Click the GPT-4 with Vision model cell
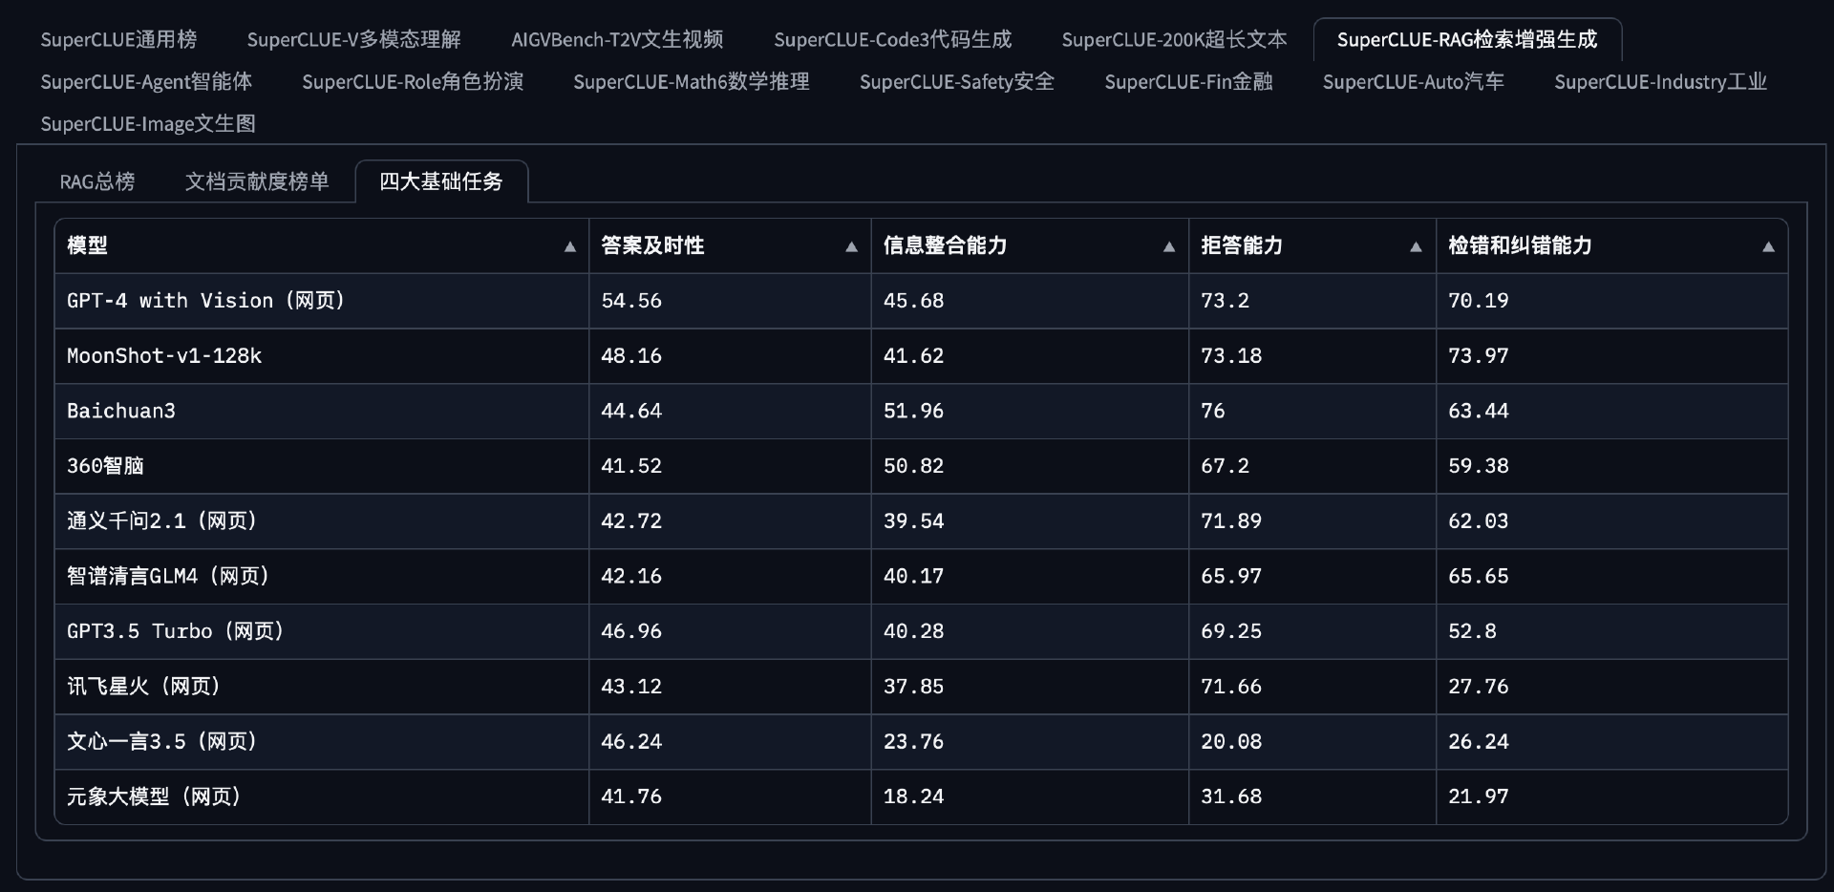1834x892 pixels. click(205, 301)
